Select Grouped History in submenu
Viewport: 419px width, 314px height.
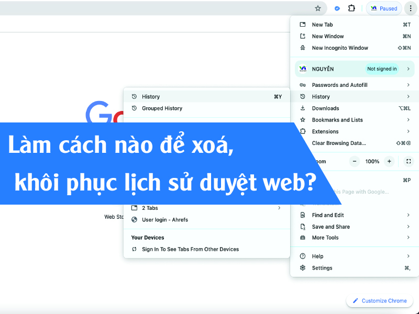[x=207, y=108]
